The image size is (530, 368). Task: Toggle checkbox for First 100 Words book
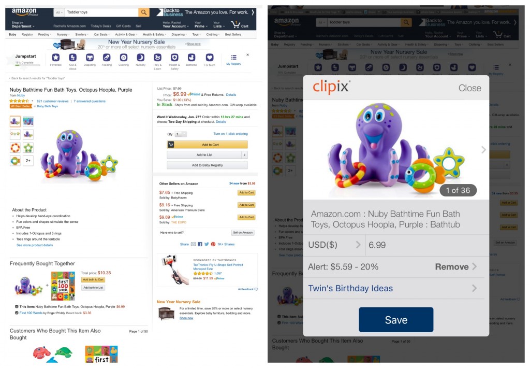(x=17, y=313)
